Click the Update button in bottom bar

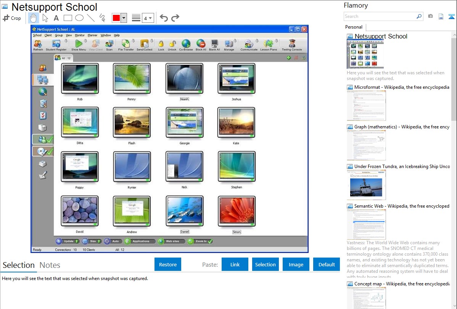[x=68, y=241]
